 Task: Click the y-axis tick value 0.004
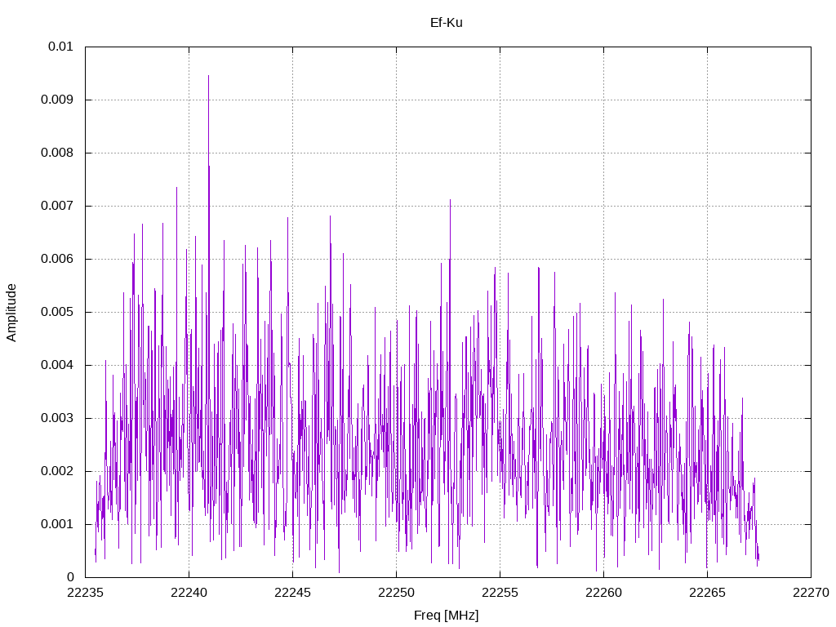57,365
